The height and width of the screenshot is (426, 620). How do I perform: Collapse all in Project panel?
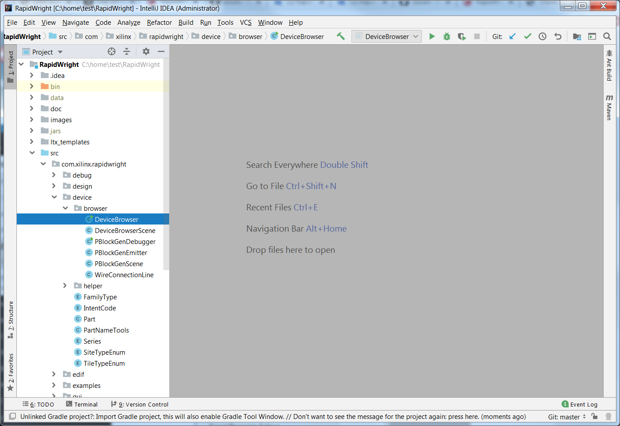click(127, 51)
